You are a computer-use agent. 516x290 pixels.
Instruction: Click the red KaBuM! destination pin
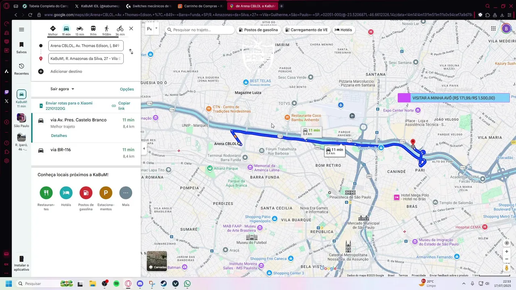pyautogui.click(x=413, y=143)
